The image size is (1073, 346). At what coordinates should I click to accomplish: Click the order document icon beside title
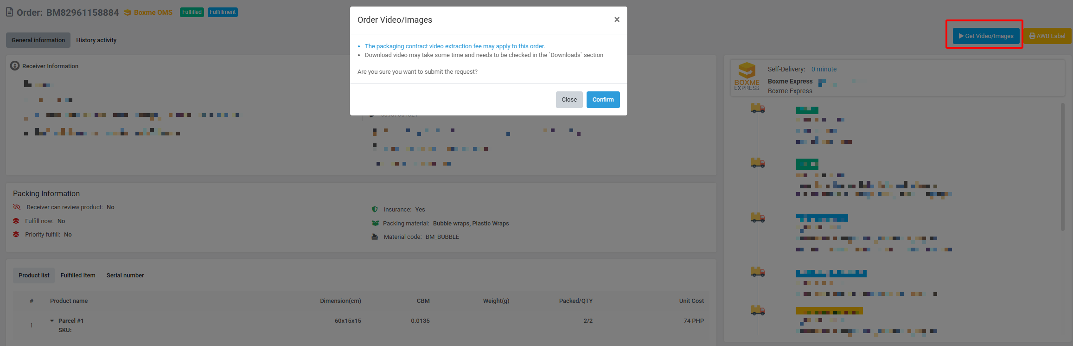(9, 12)
